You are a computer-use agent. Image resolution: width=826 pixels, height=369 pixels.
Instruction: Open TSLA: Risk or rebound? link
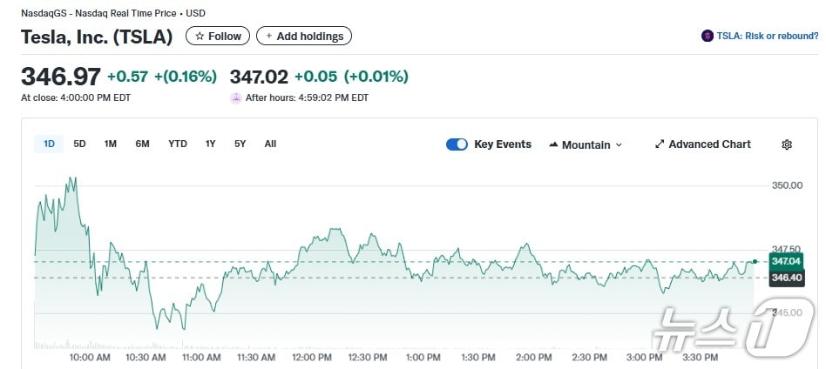coord(767,37)
